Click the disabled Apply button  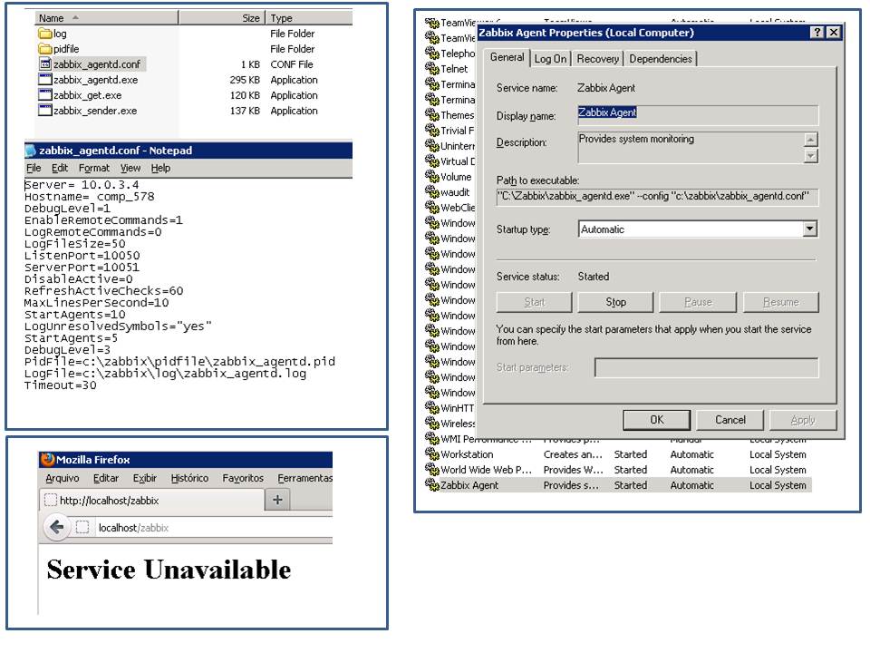[803, 420]
